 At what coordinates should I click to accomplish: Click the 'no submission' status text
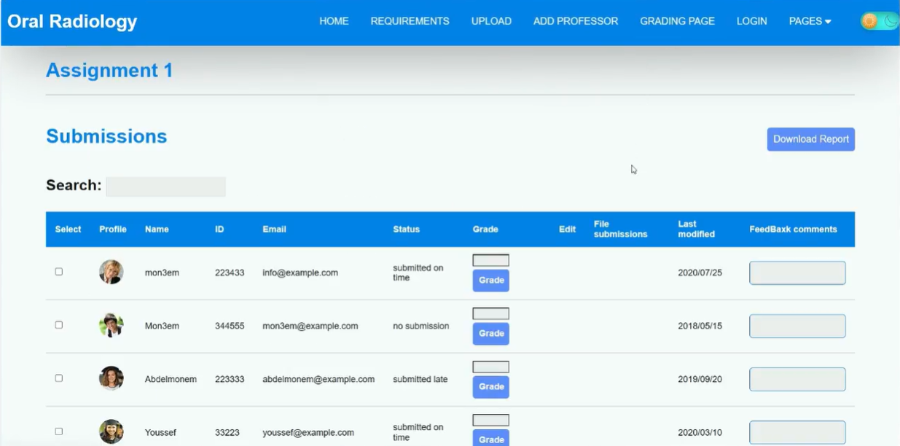[420, 326]
